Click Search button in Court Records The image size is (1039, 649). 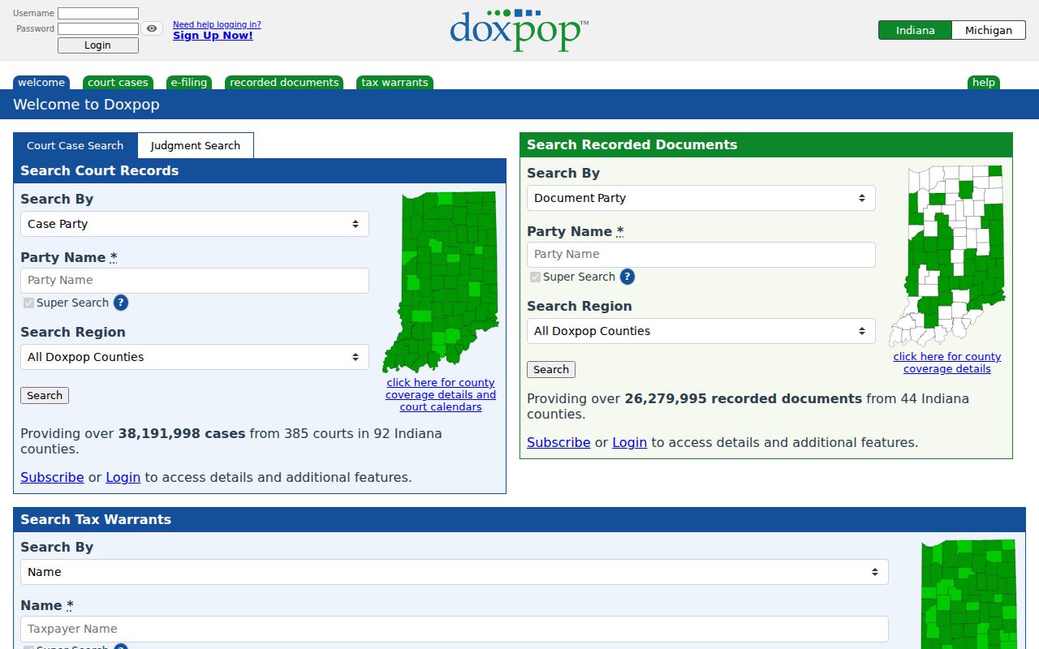45,396
